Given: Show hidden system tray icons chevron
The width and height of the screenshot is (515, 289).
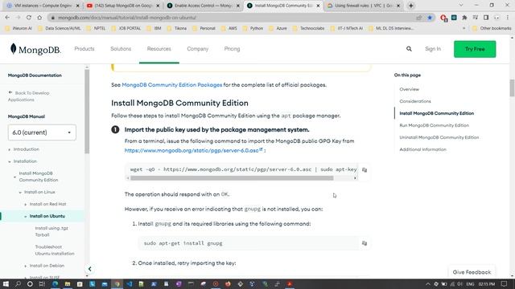Looking at the screenshot, I should tap(427, 284).
